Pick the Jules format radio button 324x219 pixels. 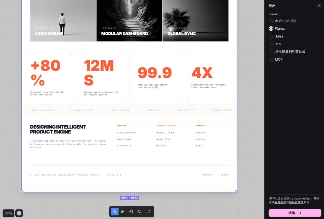271,36
